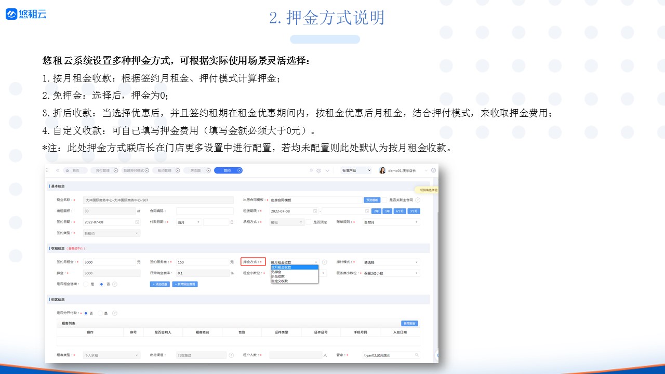The image size is (665, 374).
Task: Click the double-right arrows to scroll tabs forward
Action: click(x=311, y=170)
